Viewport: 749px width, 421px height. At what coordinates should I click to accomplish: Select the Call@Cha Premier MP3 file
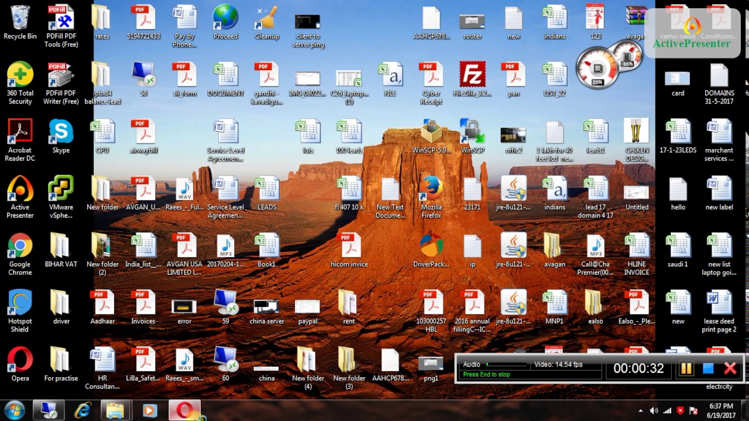pos(596,255)
